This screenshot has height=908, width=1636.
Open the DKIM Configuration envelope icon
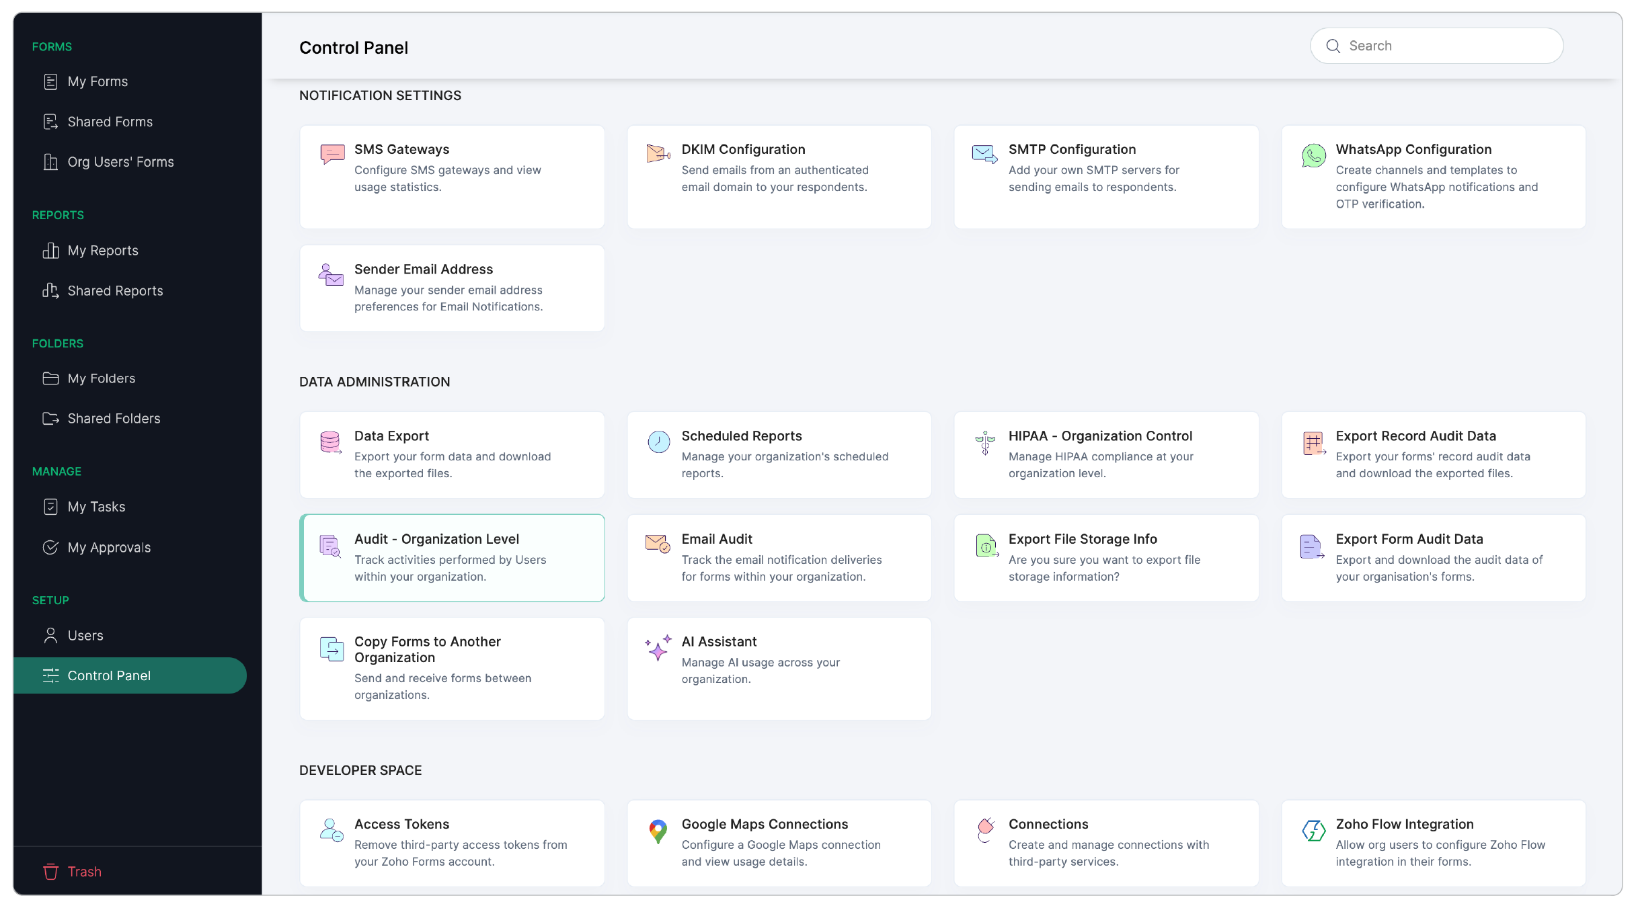pyautogui.click(x=658, y=153)
